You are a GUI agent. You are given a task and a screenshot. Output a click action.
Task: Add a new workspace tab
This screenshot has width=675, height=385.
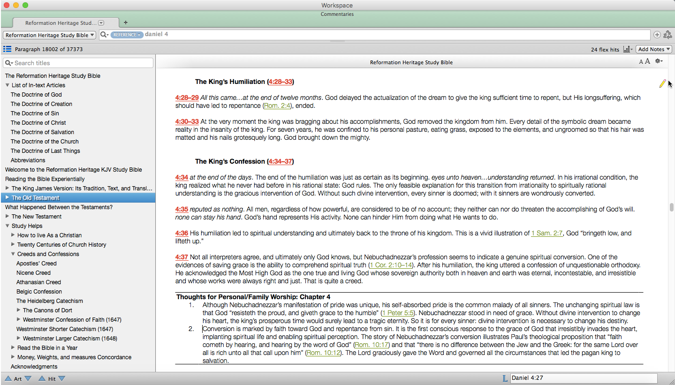coord(126,23)
